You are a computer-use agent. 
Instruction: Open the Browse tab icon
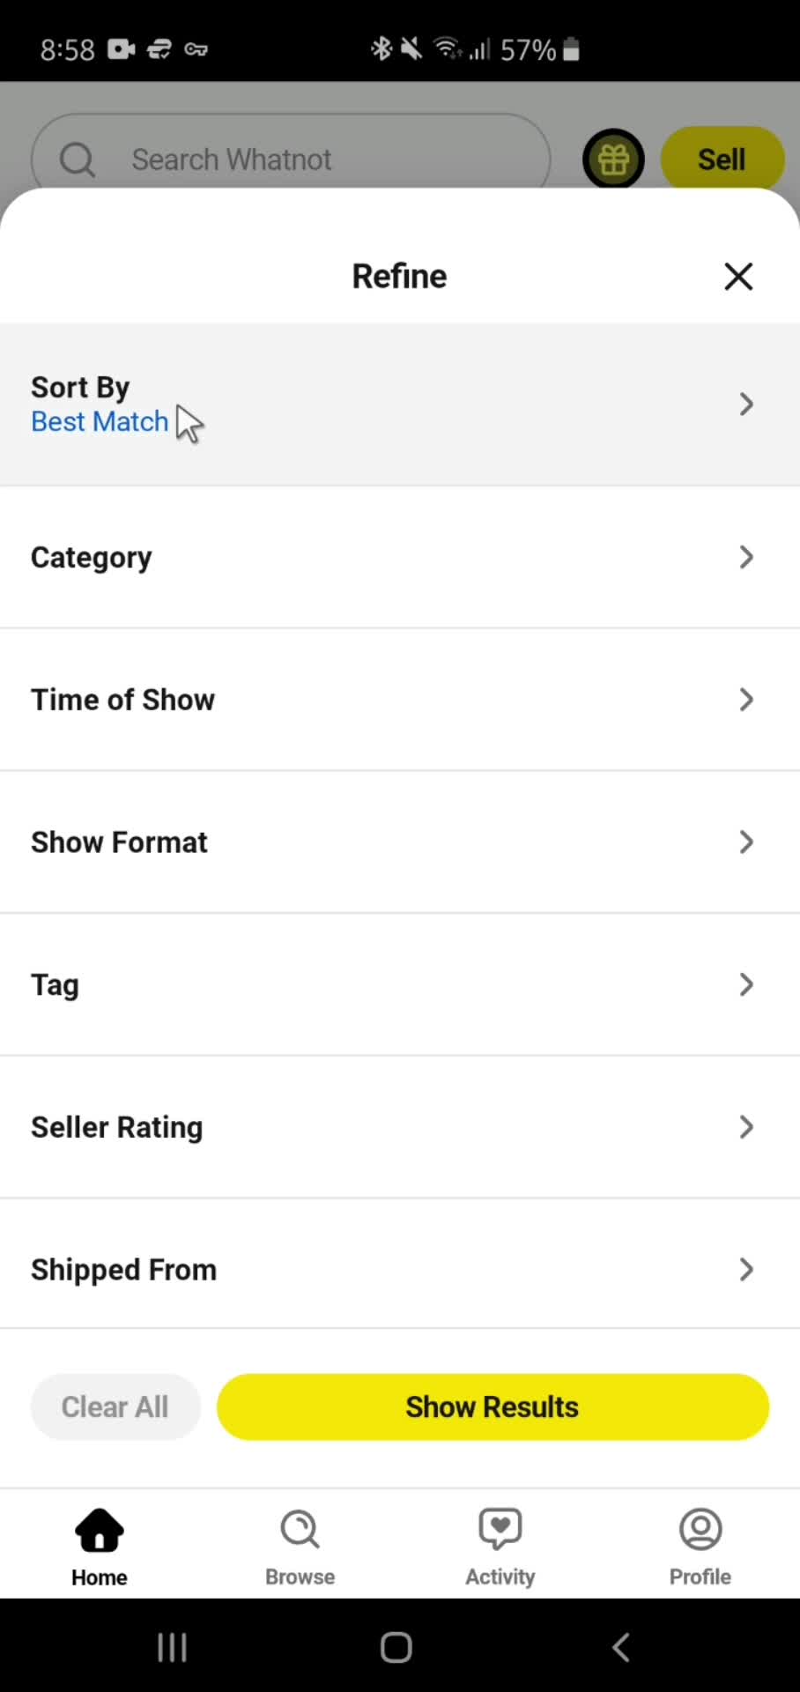(x=300, y=1530)
